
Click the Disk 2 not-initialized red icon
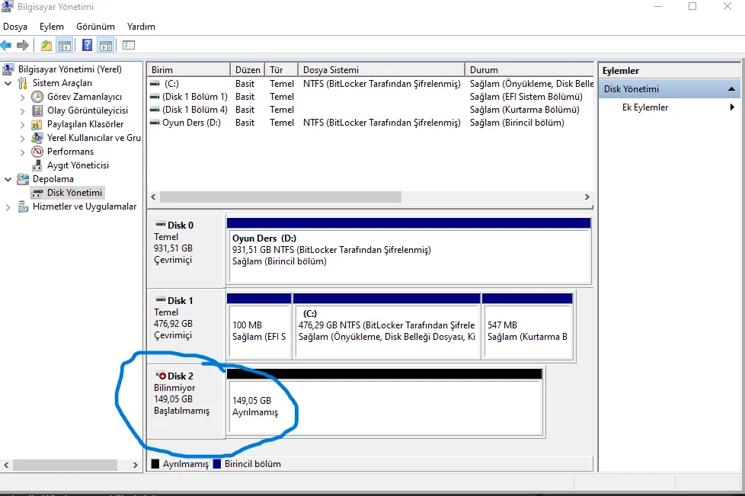[x=161, y=376]
